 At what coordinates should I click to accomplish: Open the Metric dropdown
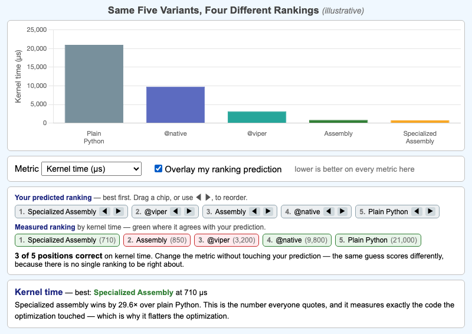[91, 169]
